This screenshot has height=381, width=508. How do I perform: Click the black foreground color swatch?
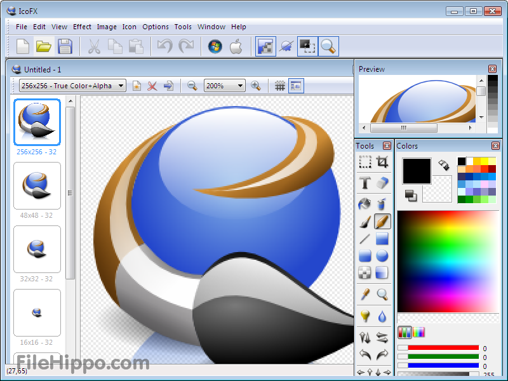pos(416,171)
